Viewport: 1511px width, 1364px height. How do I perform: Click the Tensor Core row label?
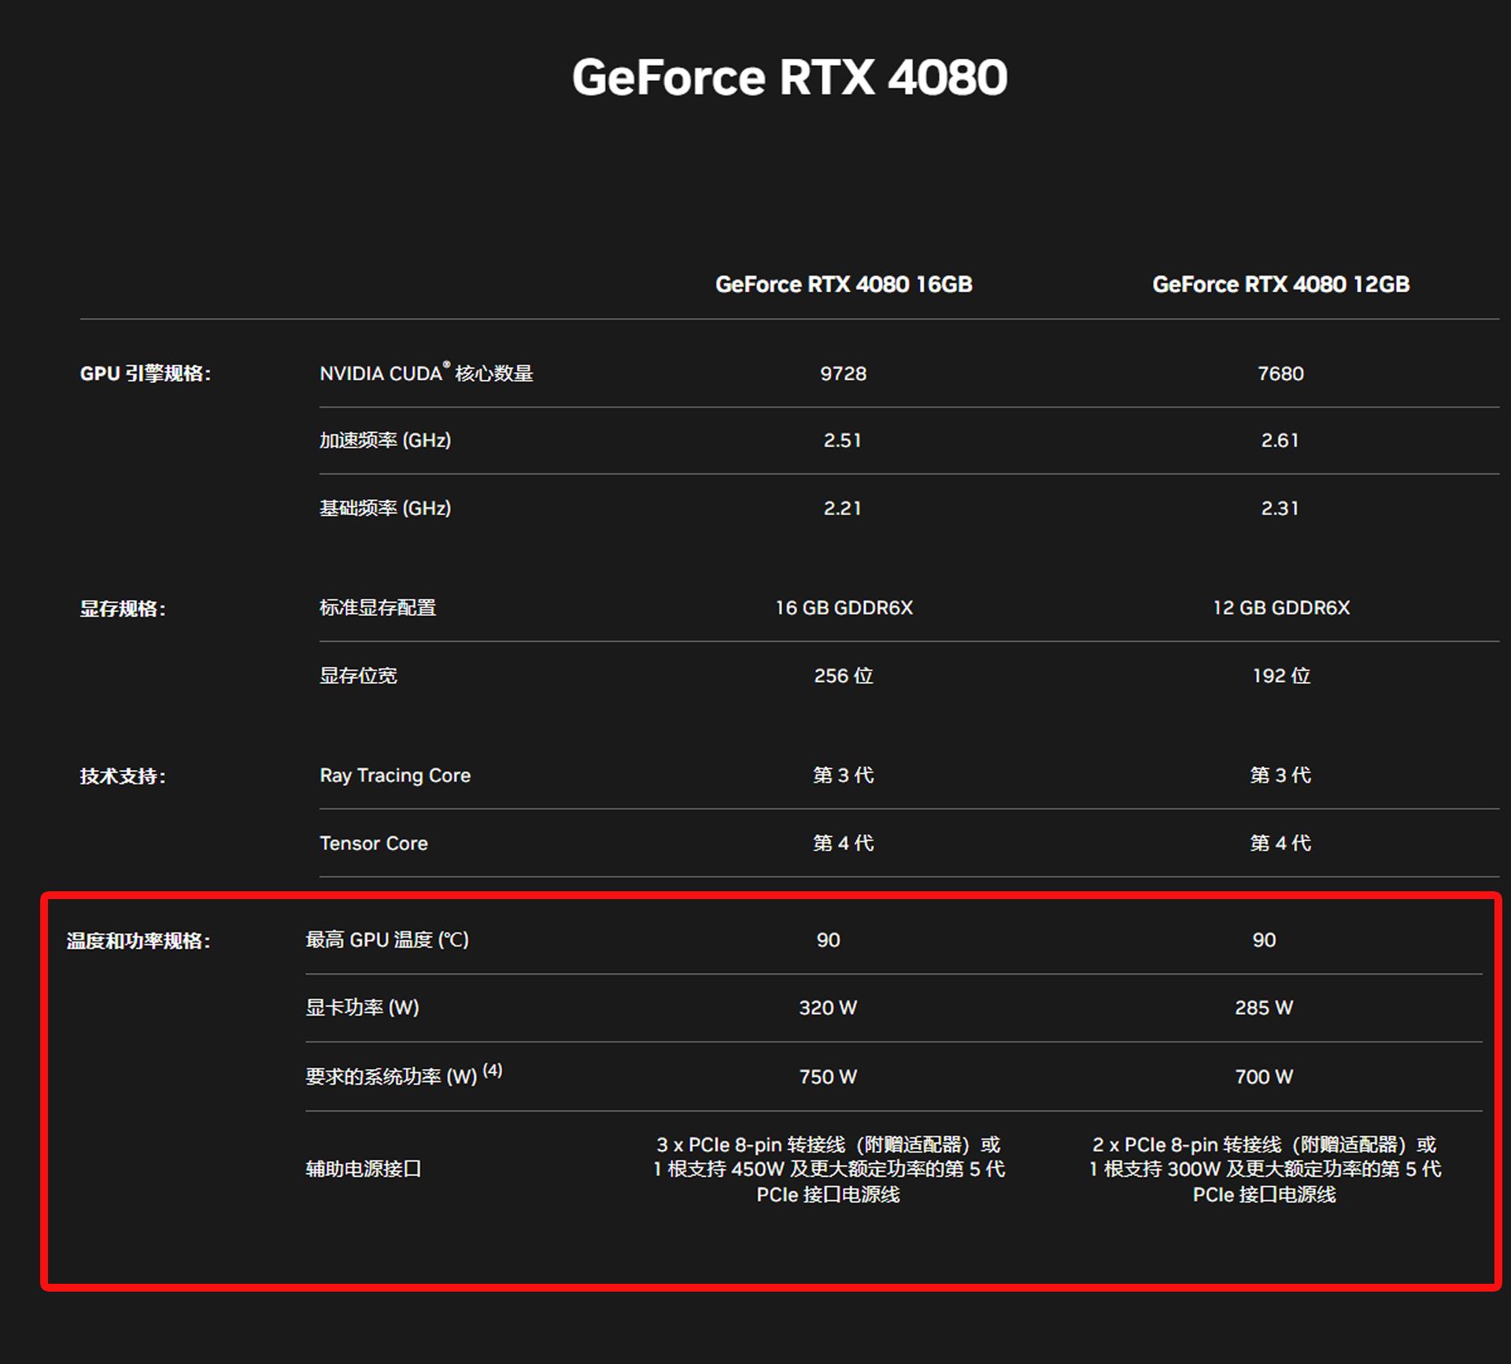tap(374, 842)
